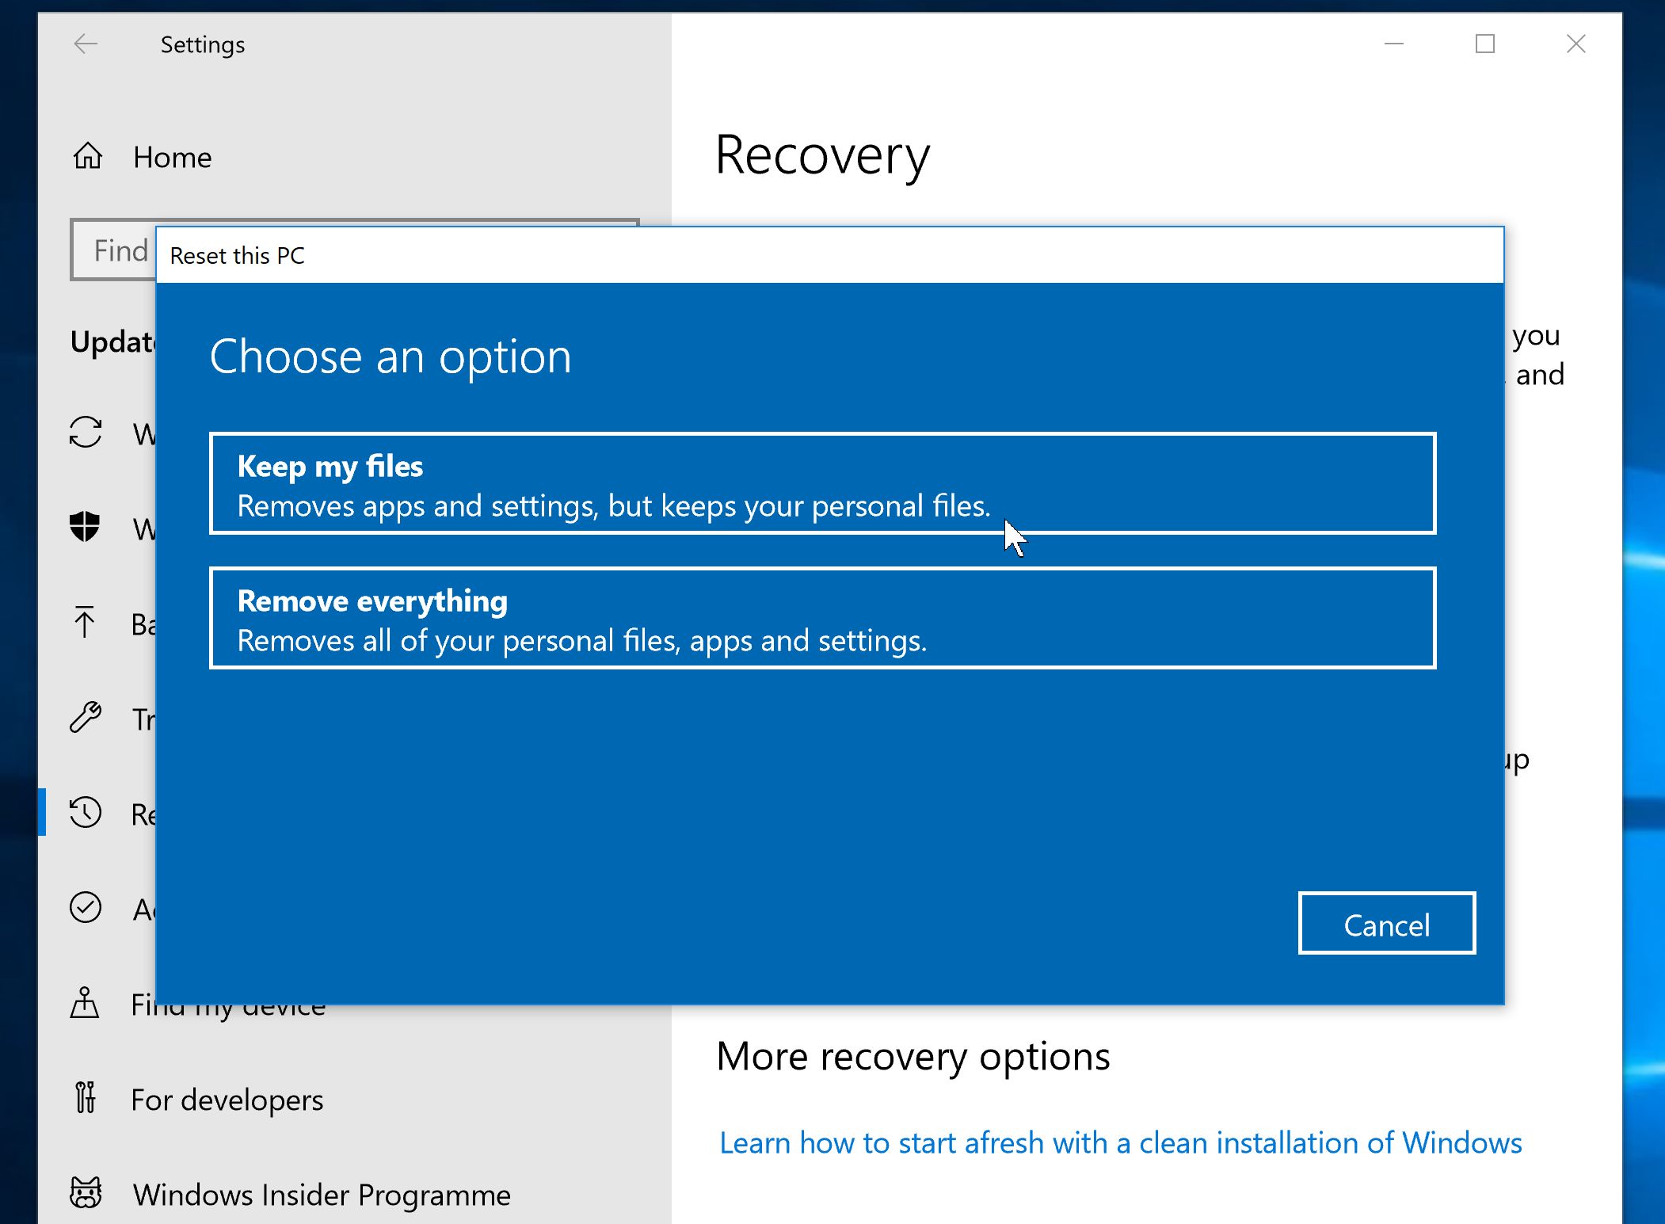
Task: Click the back arrow navigation button
Action: (86, 43)
